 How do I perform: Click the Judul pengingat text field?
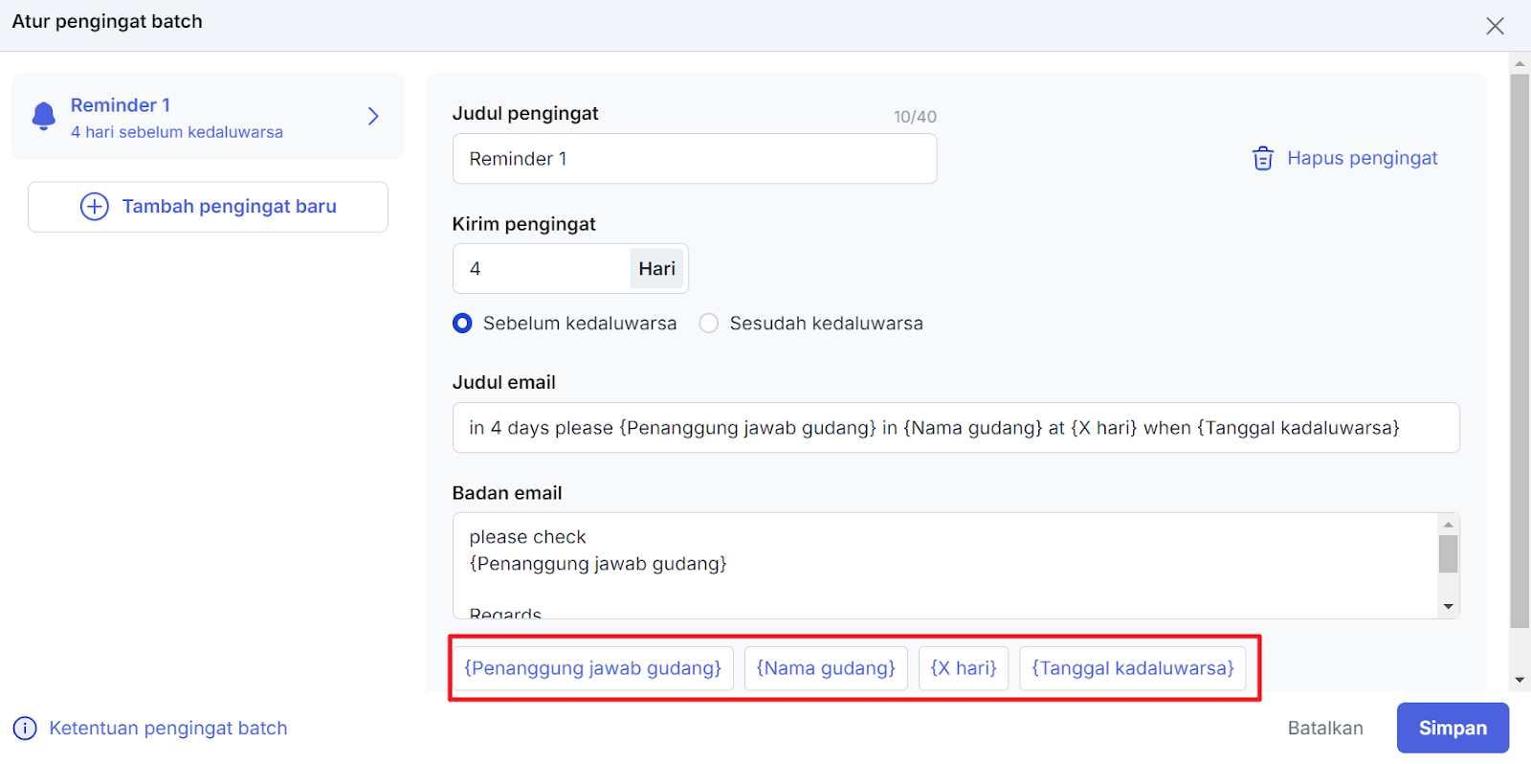(694, 159)
